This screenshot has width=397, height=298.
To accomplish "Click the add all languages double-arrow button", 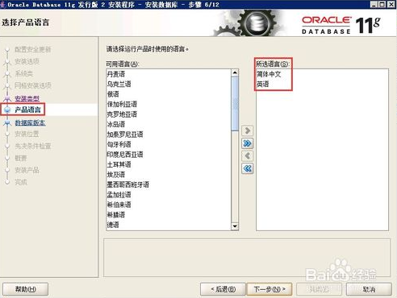I will pos(247,143).
